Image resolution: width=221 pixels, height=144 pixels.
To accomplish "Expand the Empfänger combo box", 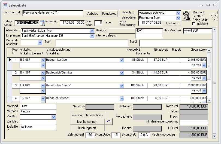I will coord(92,36).
